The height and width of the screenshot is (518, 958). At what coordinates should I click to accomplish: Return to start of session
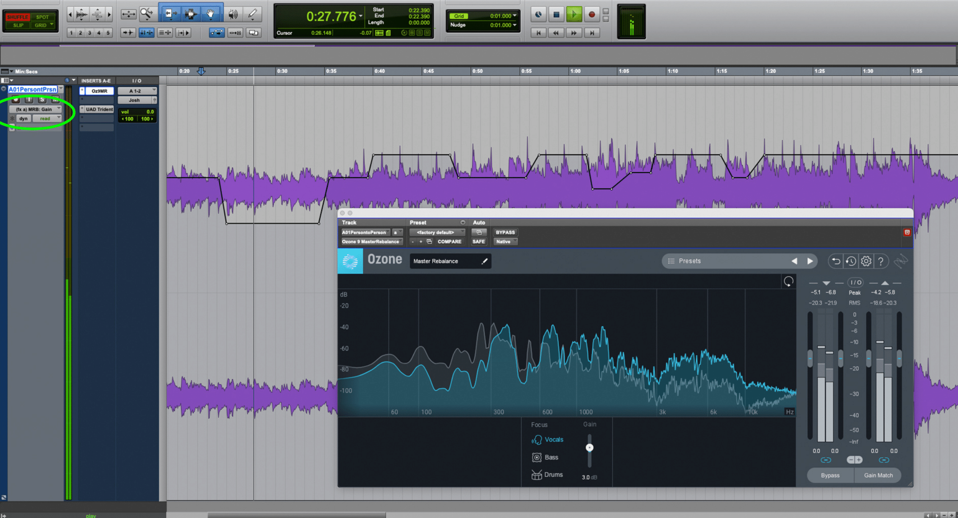tap(538, 33)
